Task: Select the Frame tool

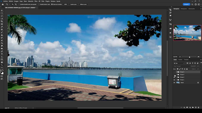Action: [x=2, y=24]
